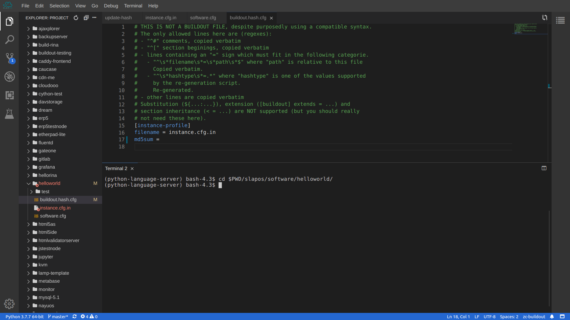
Task: Refresh the Explorer file tree
Action: pyautogui.click(x=76, y=18)
